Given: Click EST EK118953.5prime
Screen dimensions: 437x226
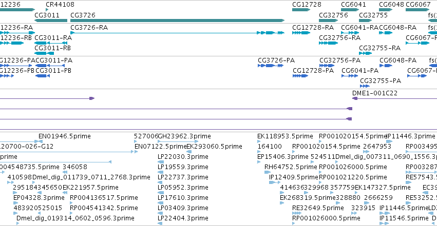Looking at the screenshot, I should click(x=285, y=136).
